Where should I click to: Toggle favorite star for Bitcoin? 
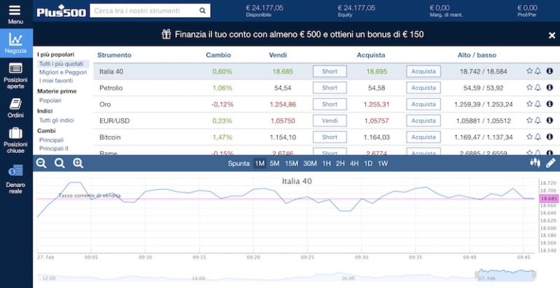point(529,137)
